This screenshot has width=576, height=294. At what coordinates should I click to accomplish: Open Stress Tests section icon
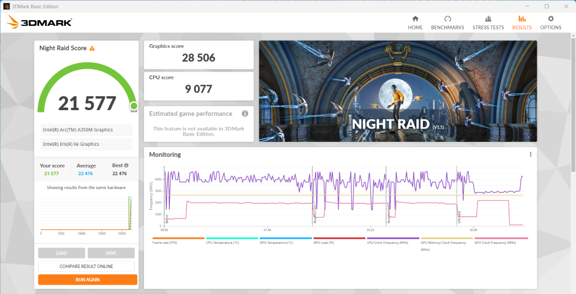(488, 19)
